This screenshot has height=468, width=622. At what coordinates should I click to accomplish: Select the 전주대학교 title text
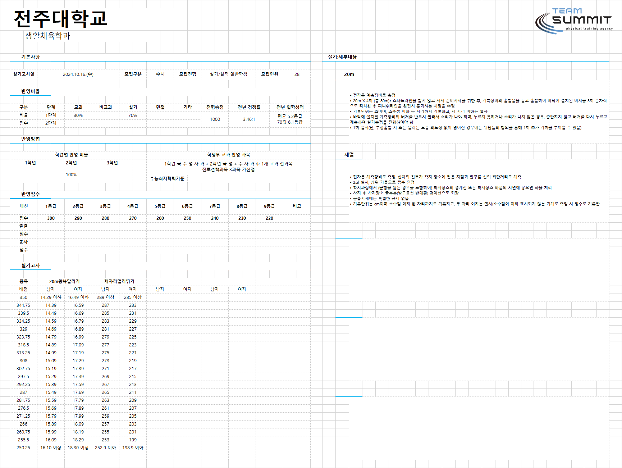click(61, 19)
